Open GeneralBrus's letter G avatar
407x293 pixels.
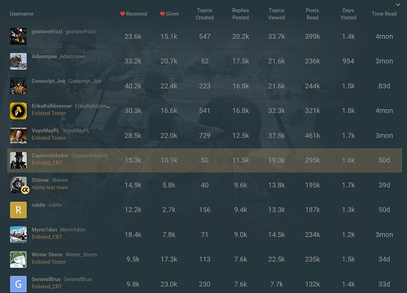tap(18, 284)
